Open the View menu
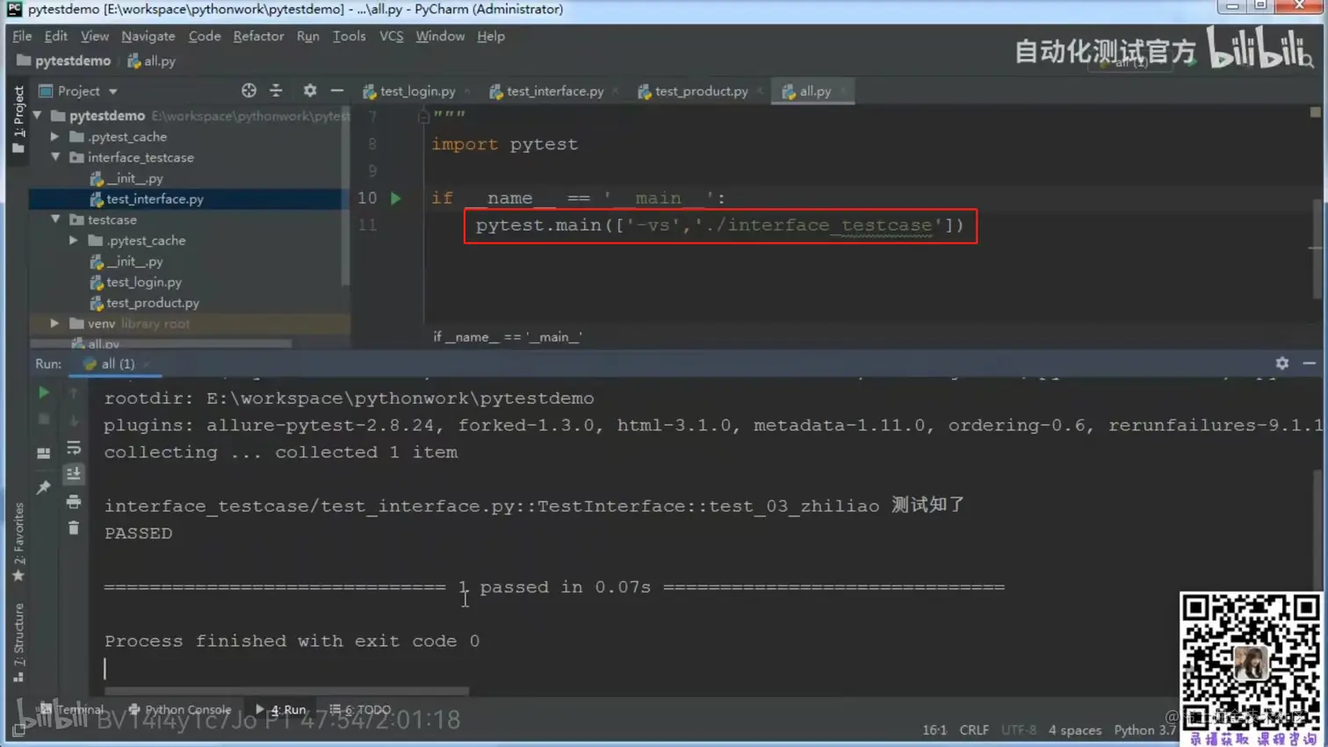Viewport: 1328px width, 747px height. point(95,36)
